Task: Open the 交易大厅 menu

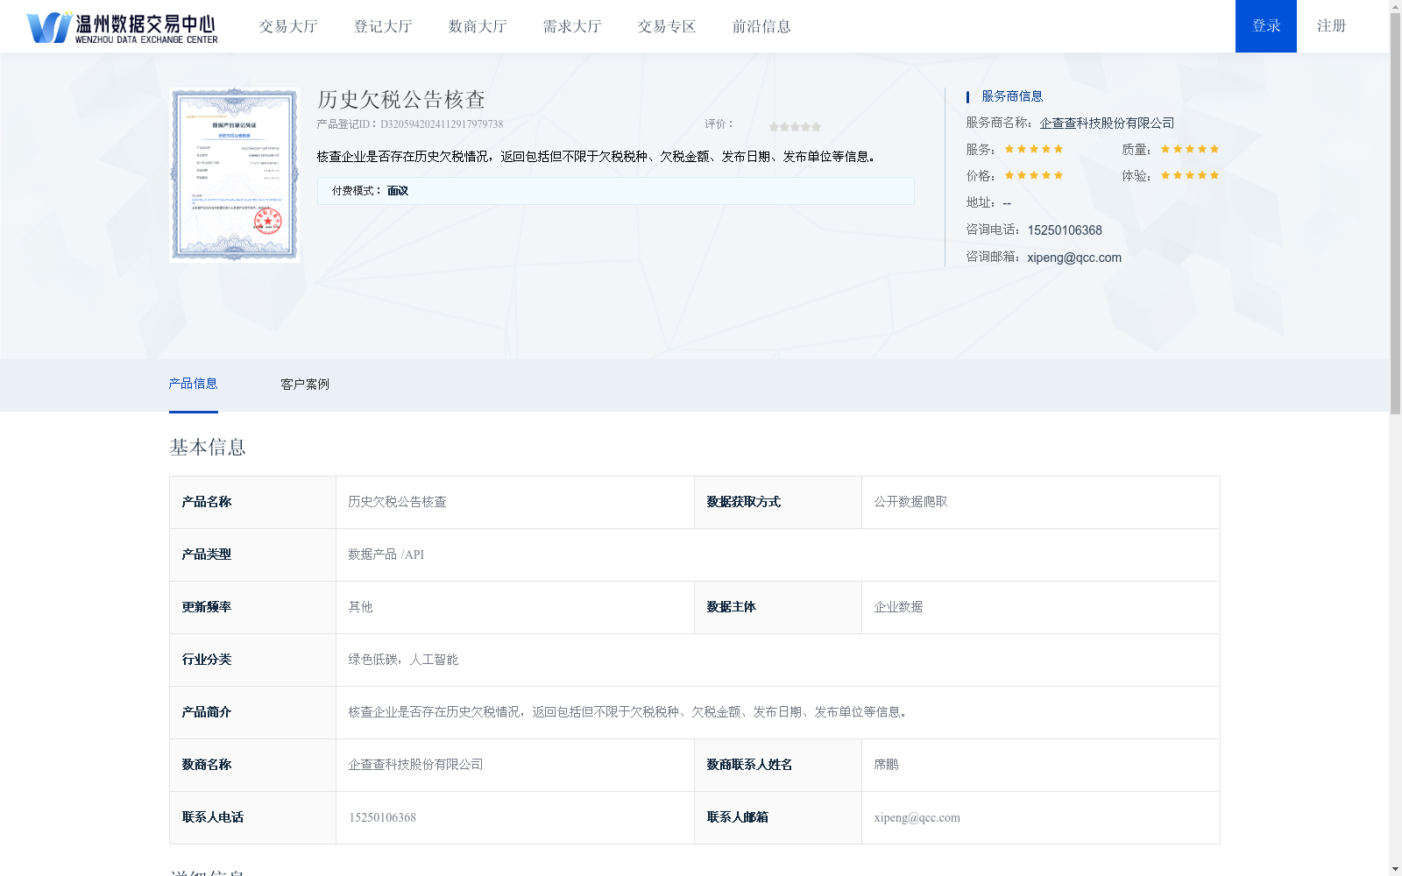Action: [x=287, y=26]
